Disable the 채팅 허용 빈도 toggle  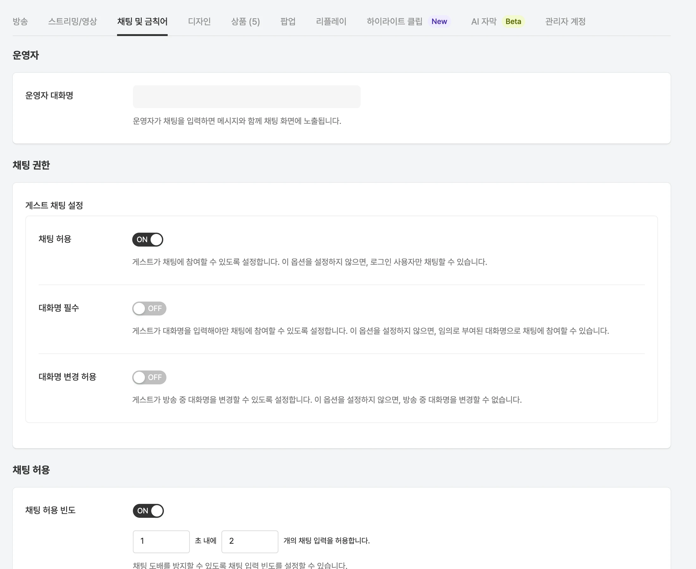(148, 511)
